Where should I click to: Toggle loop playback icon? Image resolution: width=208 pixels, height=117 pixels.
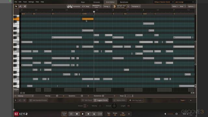[71, 114]
